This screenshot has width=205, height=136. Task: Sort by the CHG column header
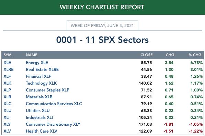coord(170,55)
